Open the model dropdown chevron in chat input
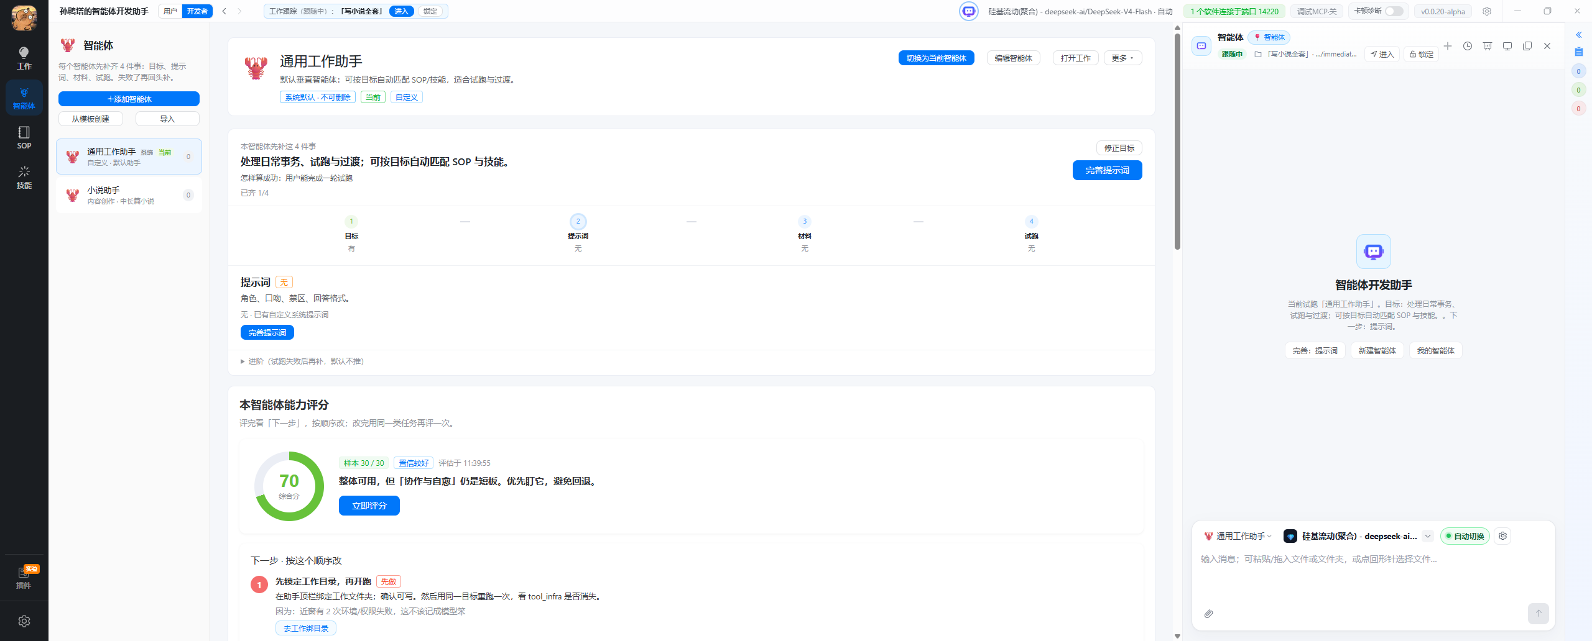The width and height of the screenshot is (1592, 641). coord(1428,536)
